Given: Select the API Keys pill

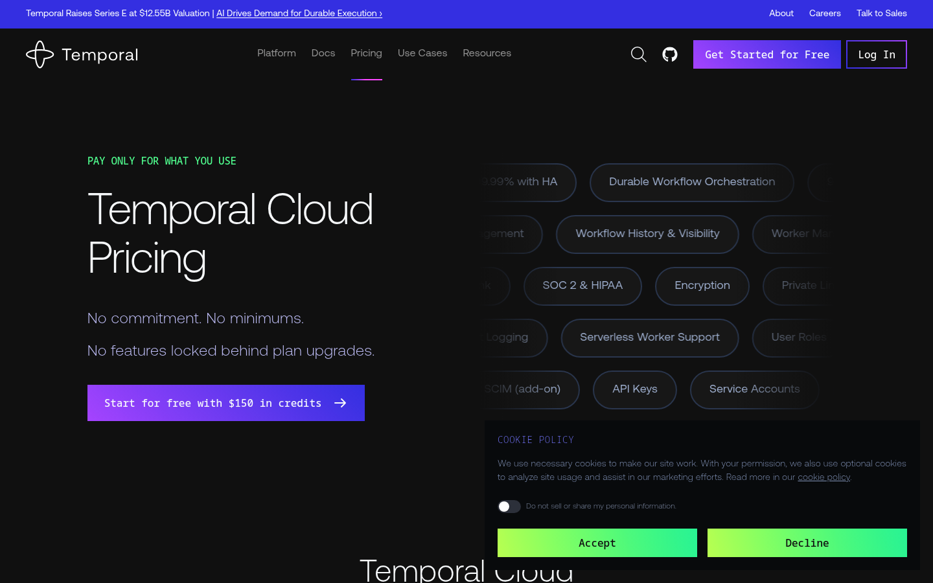Looking at the screenshot, I should click(635, 389).
